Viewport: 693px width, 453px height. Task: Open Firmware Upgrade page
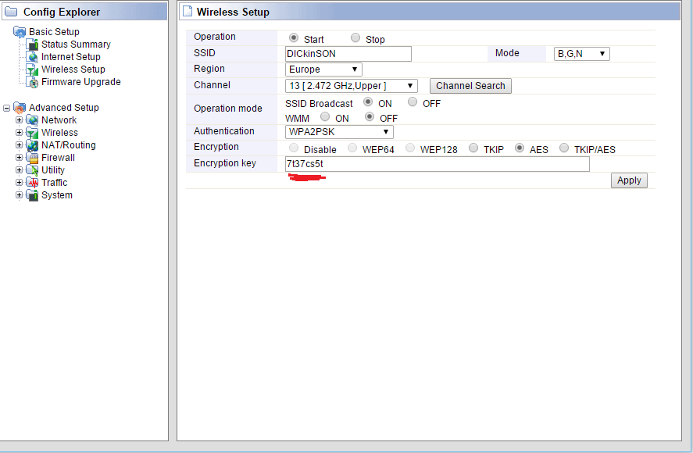pyautogui.click(x=81, y=82)
